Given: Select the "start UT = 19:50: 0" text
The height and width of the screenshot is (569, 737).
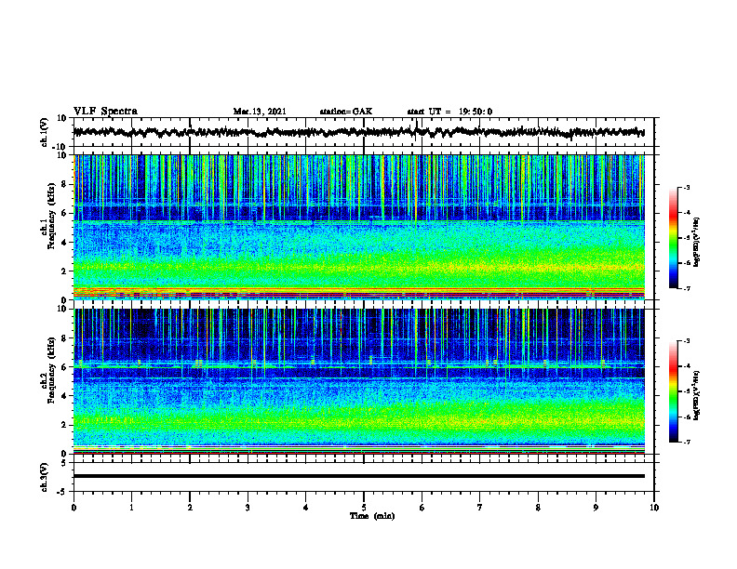Looking at the screenshot, I should (x=449, y=112).
